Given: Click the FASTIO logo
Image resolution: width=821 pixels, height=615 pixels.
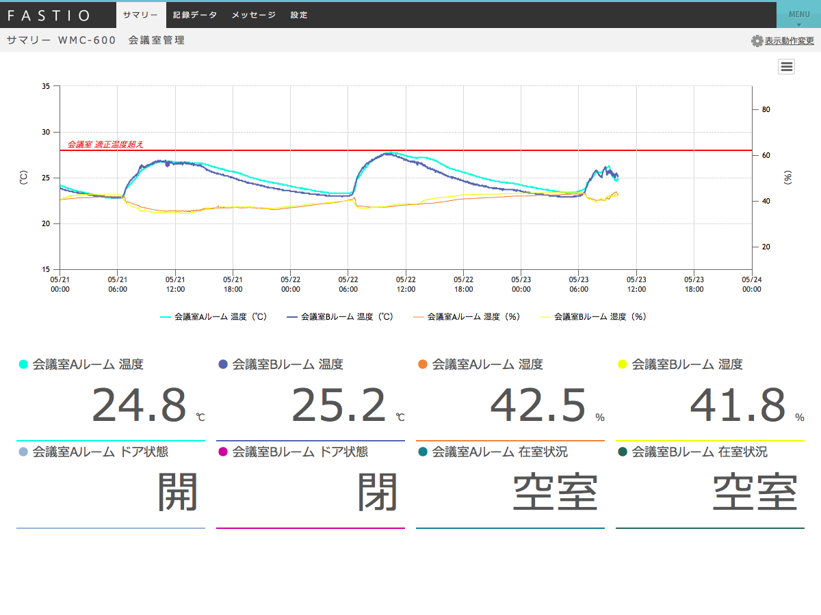Looking at the screenshot, I should point(49,15).
